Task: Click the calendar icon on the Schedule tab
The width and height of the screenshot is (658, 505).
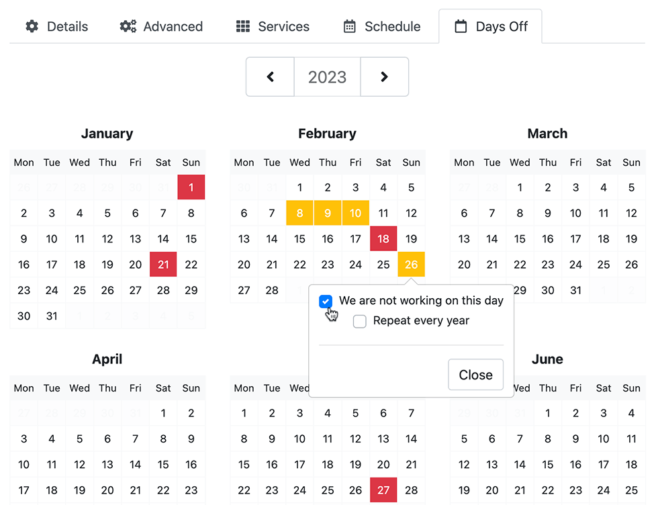Action: coord(349,26)
